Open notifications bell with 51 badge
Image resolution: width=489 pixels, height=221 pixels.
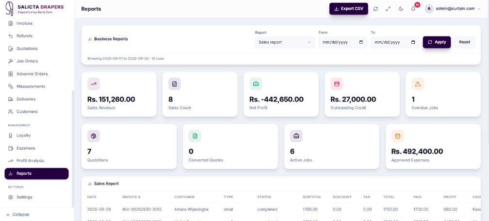click(x=413, y=9)
